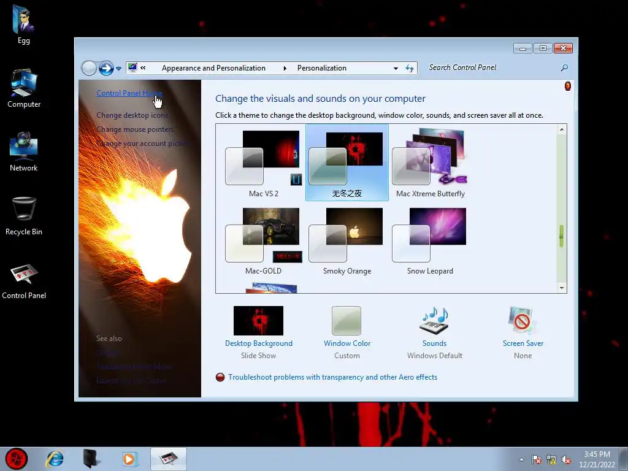The image size is (628, 471).
Task: Click the Screen Saver text link
Action: (x=523, y=343)
